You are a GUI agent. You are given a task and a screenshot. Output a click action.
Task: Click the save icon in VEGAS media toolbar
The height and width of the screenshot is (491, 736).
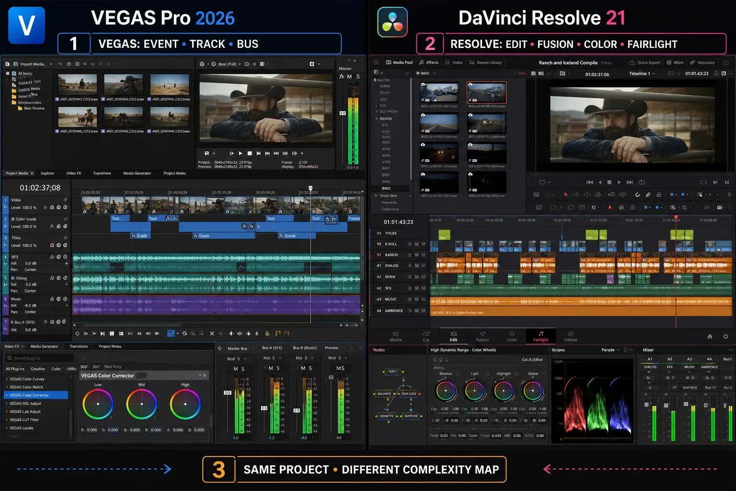[8, 64]
